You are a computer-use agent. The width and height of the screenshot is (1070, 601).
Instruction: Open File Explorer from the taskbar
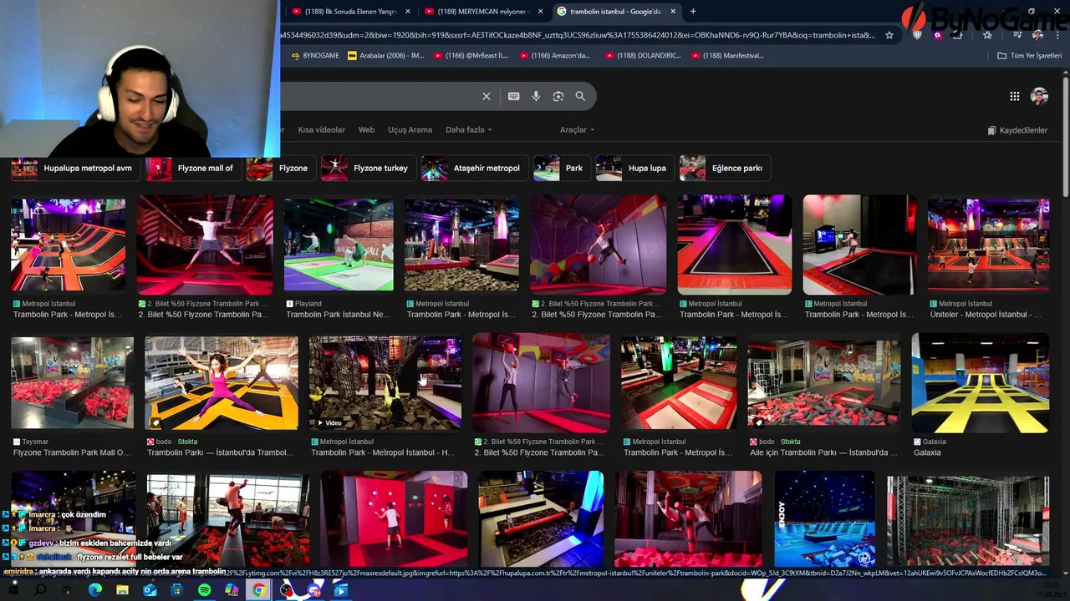(122, 590)
